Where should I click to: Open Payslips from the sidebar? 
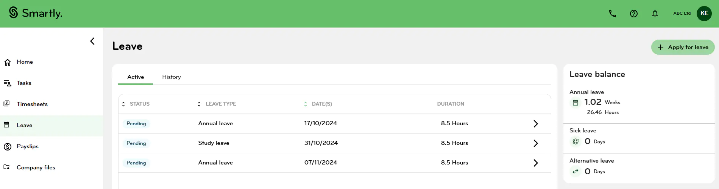[28, 146]
